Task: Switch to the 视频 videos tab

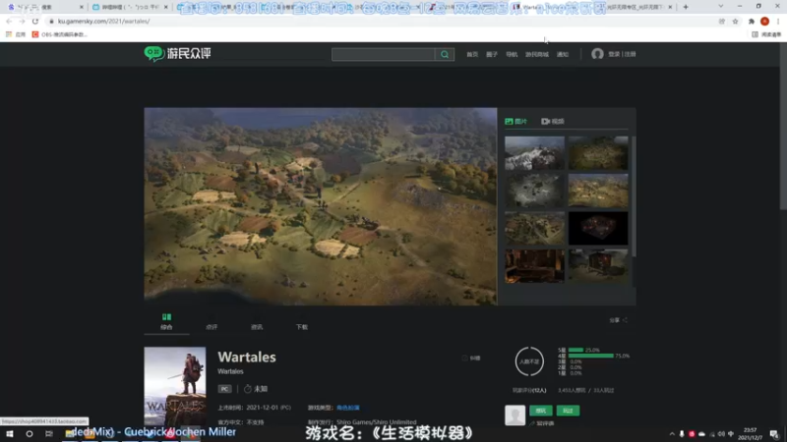Action: point(553,121)
